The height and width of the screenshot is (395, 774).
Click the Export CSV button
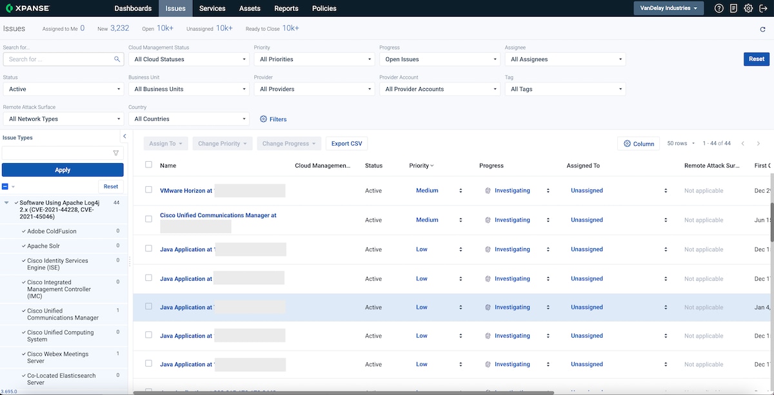(346, 144)
